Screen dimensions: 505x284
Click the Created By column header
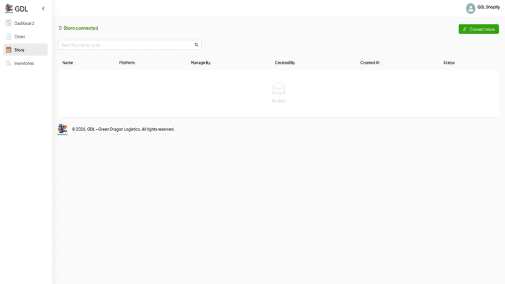285,63
